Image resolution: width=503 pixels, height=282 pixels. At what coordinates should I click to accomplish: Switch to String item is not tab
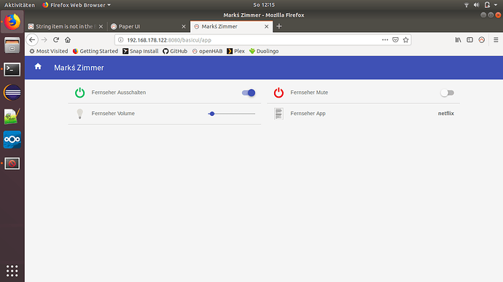[x=66, y=26]
